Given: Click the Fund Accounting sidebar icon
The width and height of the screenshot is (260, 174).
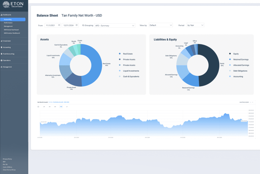Looking at the screenshot, I should click(x=2, y=54).
